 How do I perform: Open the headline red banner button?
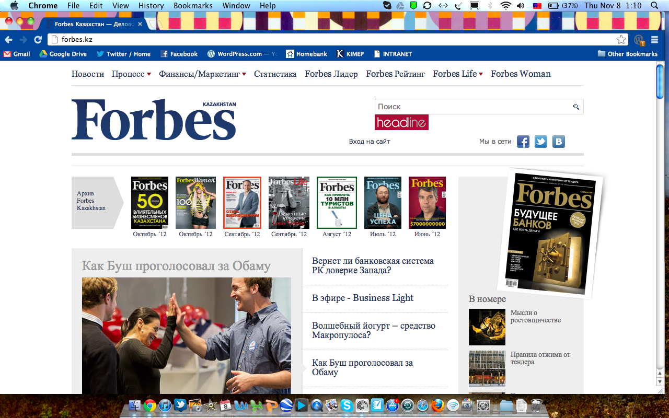(401, 123)
